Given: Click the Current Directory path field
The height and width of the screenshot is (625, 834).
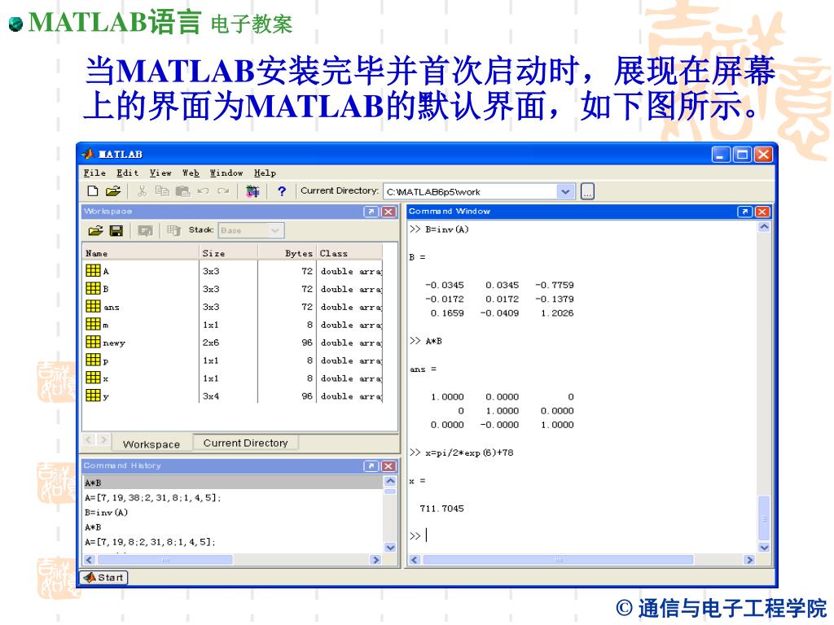Looking at the screenshot, I should (470, 192).
